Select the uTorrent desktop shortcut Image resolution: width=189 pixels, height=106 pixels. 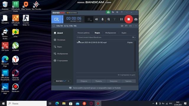(x=15, y=47)
